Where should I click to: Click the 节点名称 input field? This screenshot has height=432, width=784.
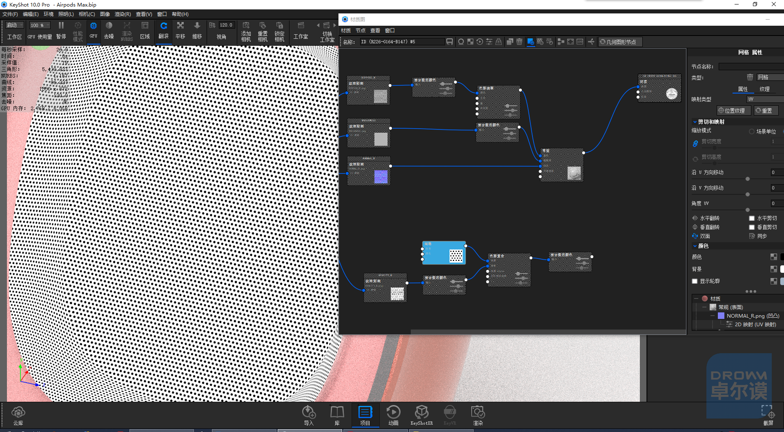(x=751, y=67)
